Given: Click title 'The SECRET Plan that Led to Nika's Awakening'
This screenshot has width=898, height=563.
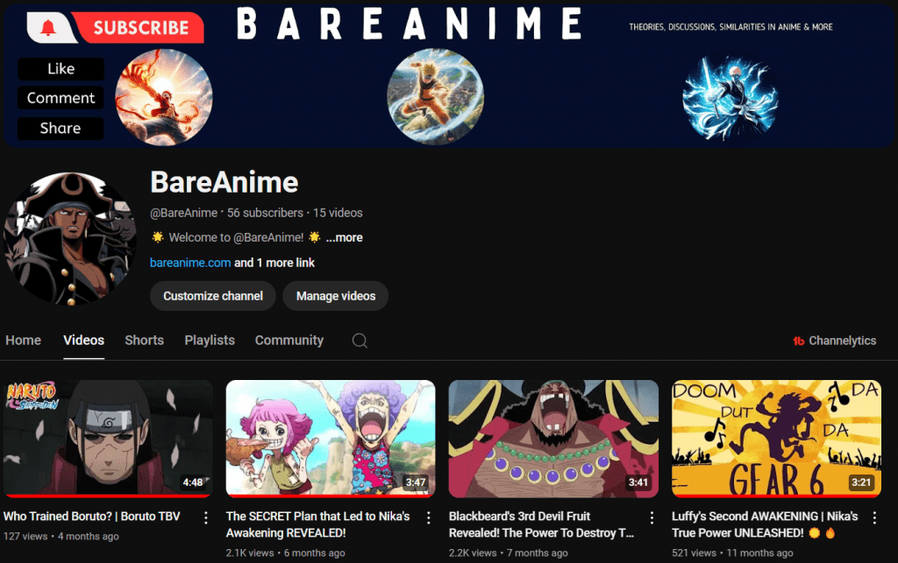Looking at the screenshot, I should coord(317,524).
